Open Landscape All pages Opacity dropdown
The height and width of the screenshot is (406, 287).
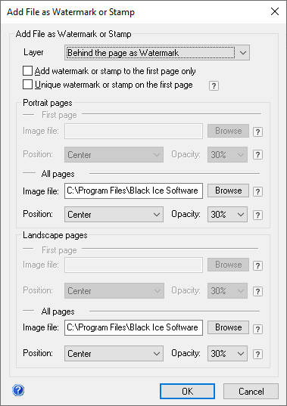pyautogui.click(x=227, y=353)
